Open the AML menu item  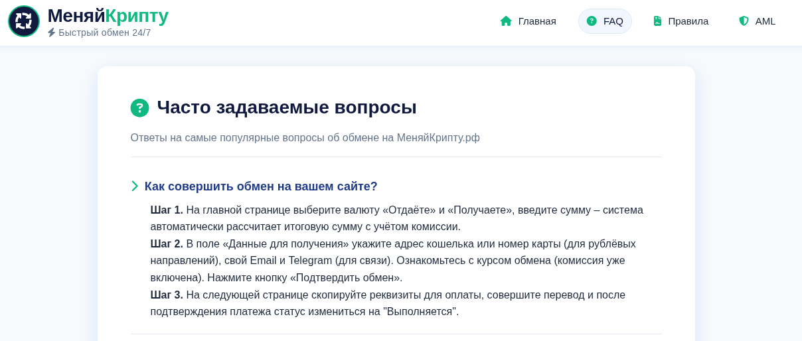[758, 21]
